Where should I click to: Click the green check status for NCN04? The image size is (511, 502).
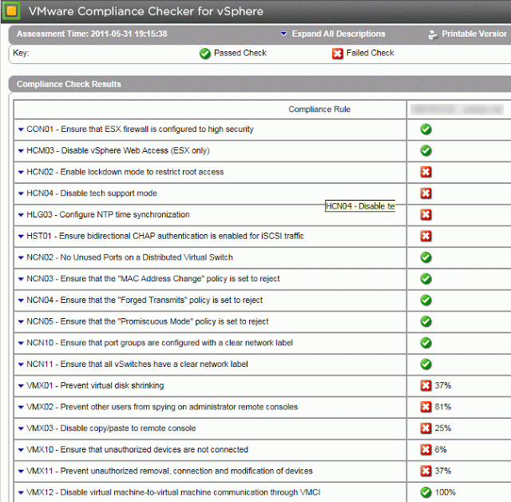426,300
